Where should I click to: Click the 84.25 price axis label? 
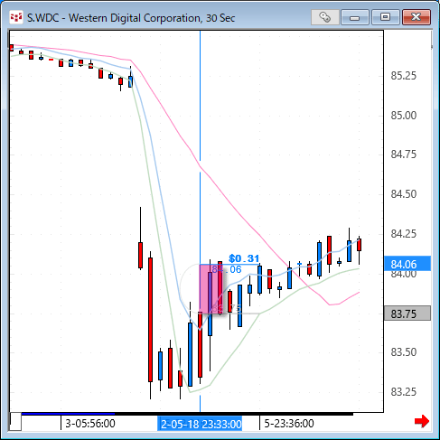point(404,233)
